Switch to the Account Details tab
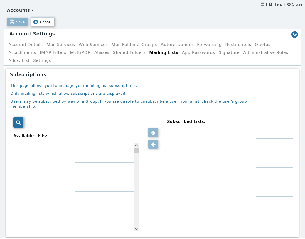This screenshot has height=239, width=305. 26,45
